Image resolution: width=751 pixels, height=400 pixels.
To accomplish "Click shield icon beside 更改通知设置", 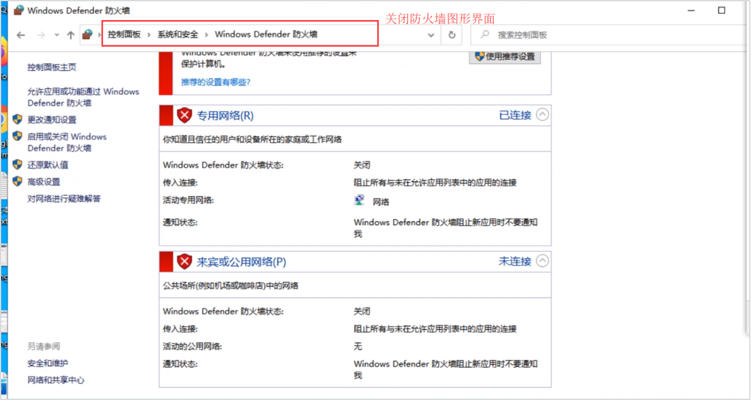I will tap(17, 119).
